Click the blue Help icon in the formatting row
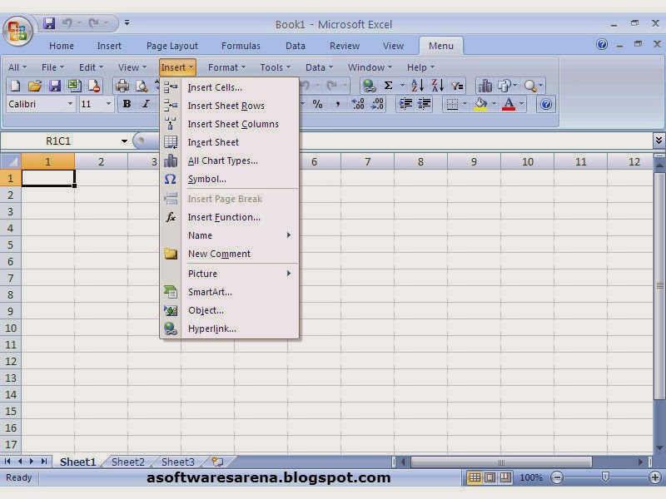The height and width of the screenshot is (499, 666). tap(546, 104)
